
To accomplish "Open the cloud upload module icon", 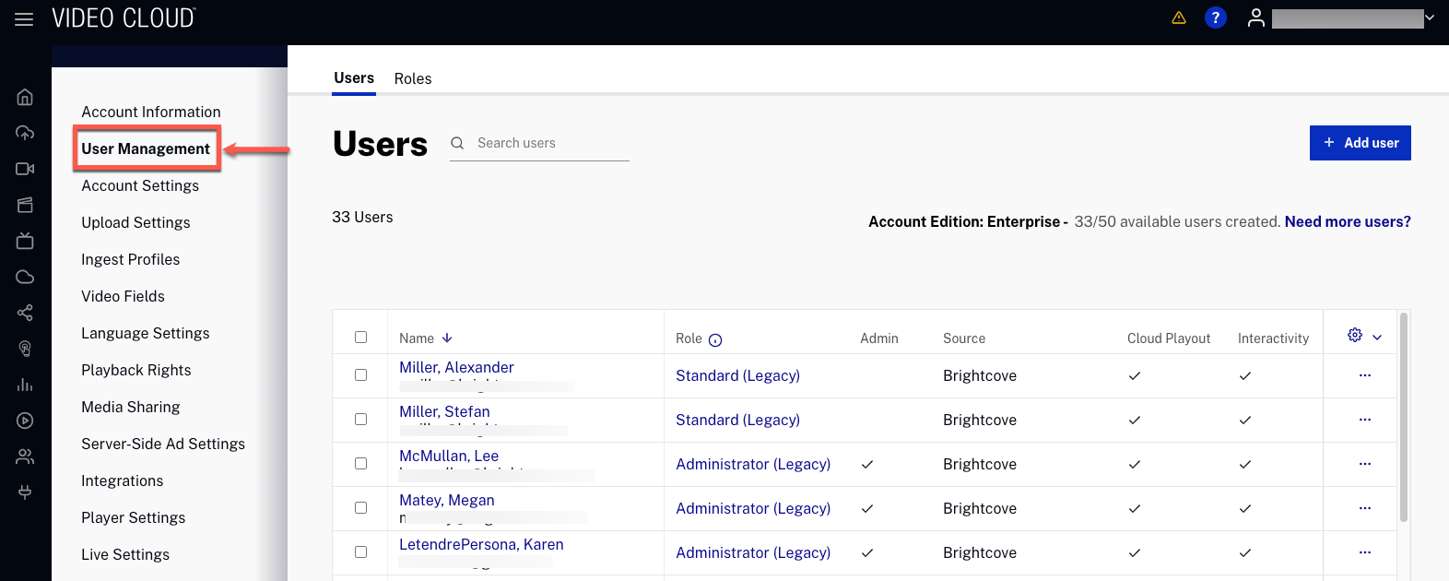I will point(25,133).
